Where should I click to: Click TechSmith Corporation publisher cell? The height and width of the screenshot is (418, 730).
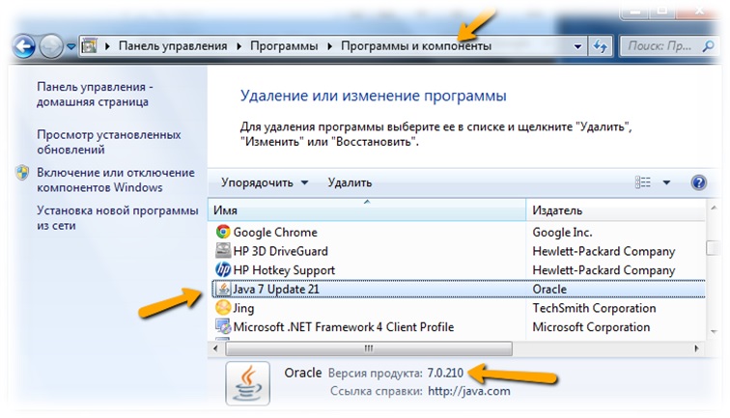[594, 308]
